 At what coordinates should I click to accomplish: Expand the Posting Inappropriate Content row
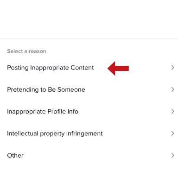tap(89, 68)
